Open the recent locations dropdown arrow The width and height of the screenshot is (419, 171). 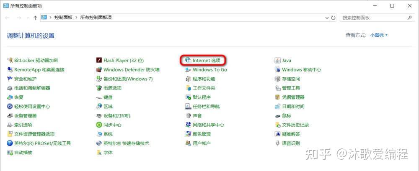(x=28, y=18)
